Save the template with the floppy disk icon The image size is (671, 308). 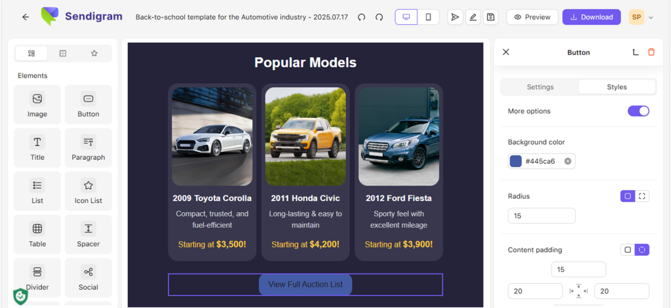click(491, 17)
